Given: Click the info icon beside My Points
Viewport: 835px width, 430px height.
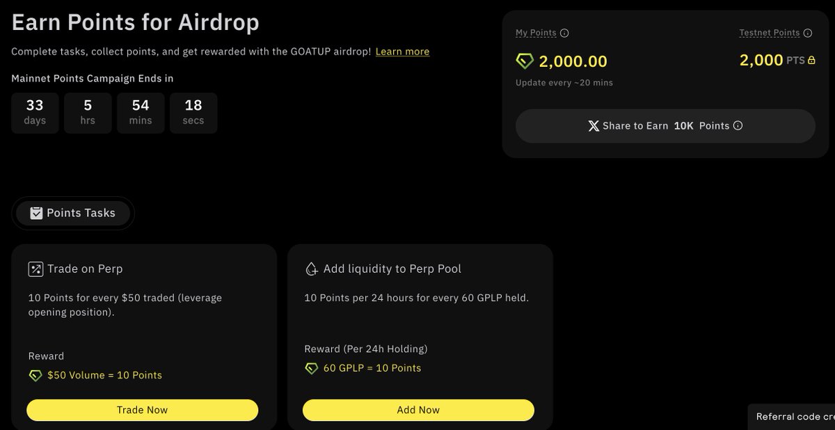Looking at the screenshot, I should tap(564, 33).
